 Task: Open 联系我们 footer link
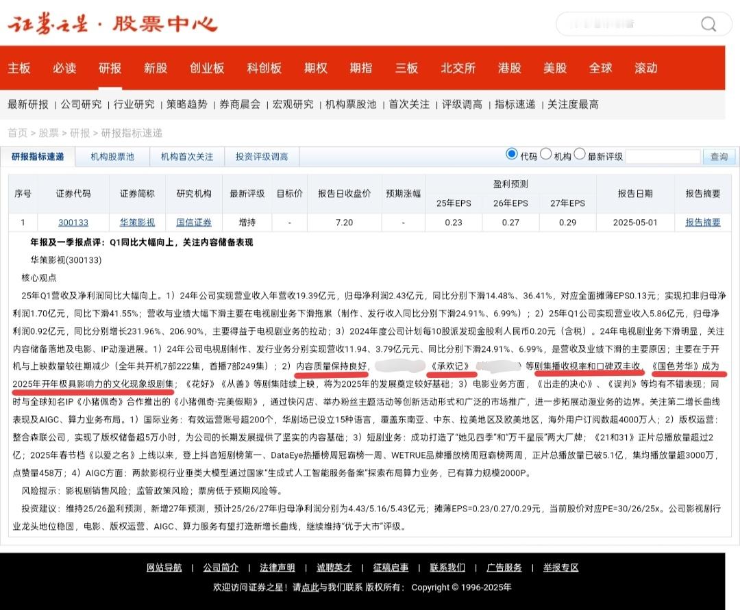coord(447,568)
